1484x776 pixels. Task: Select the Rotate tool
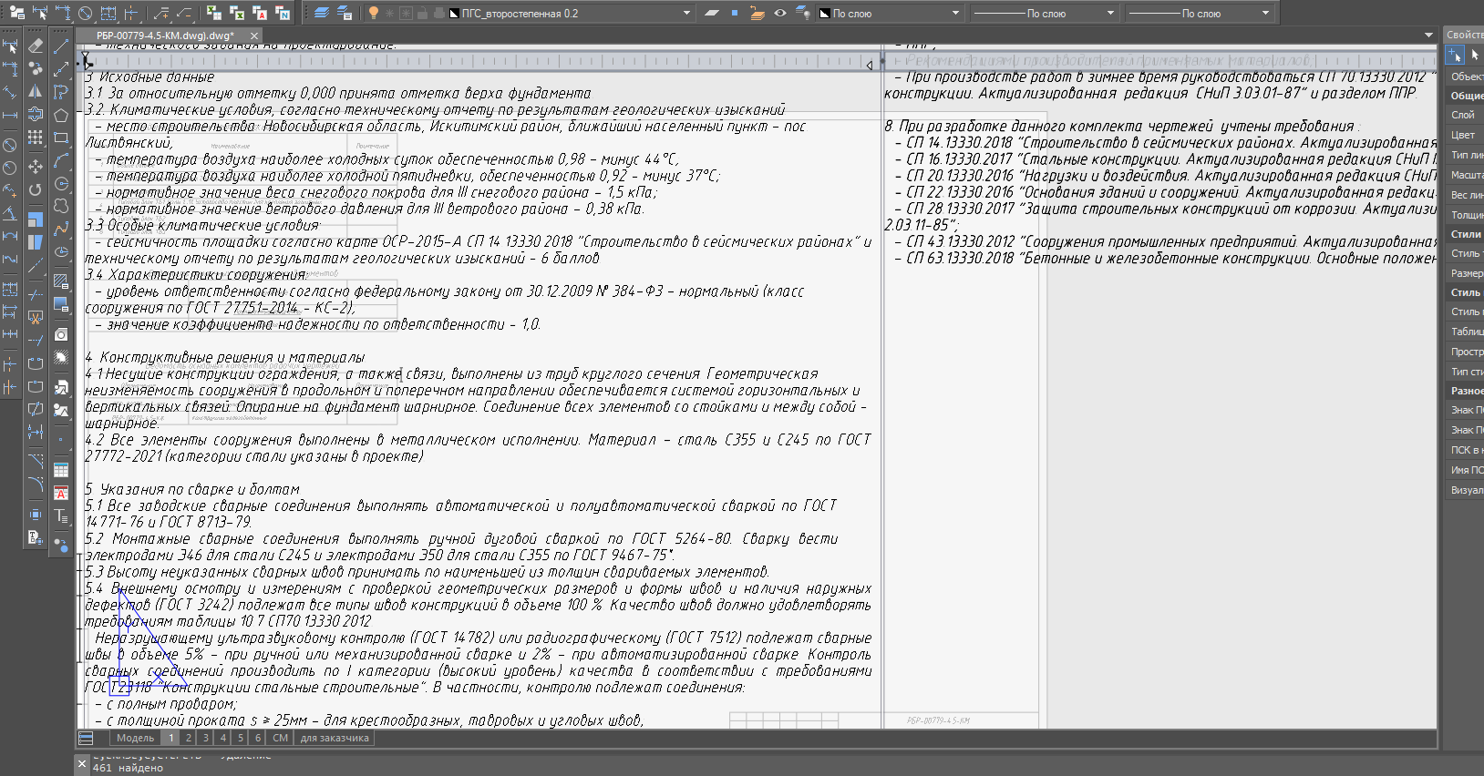coord(36,189)
